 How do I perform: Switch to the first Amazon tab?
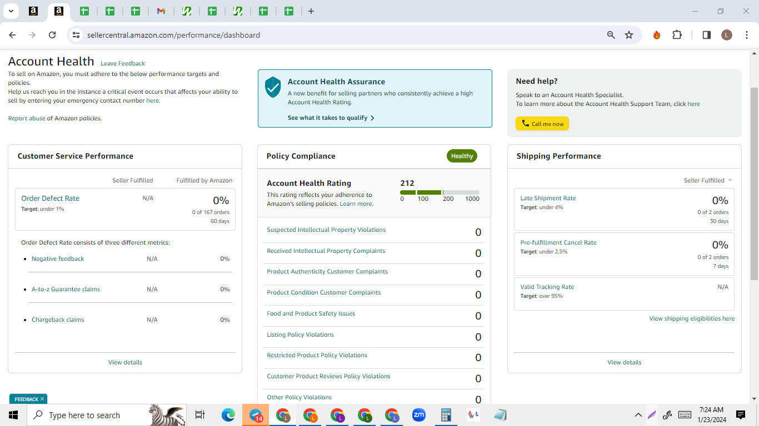click(x=33, y=11)
